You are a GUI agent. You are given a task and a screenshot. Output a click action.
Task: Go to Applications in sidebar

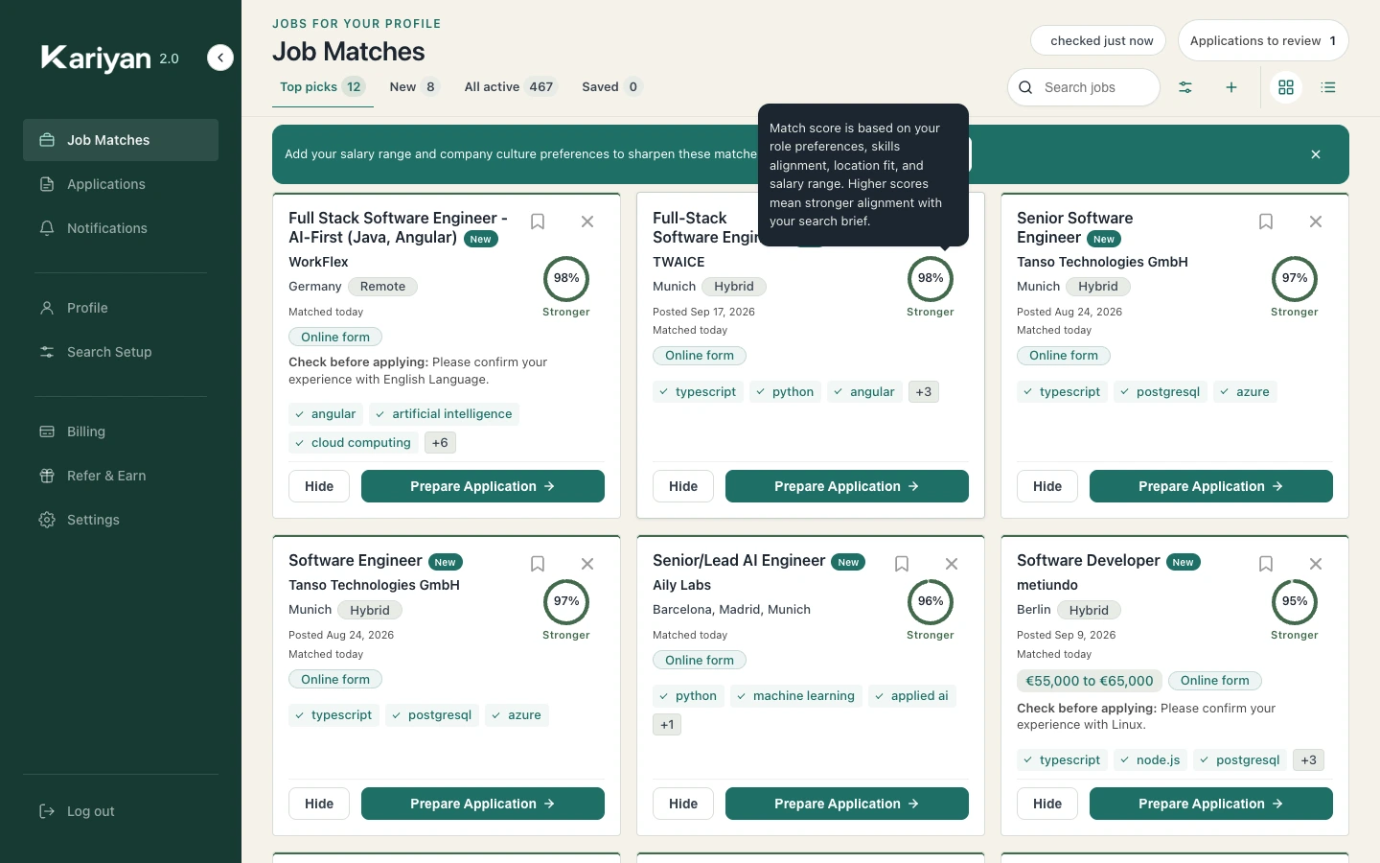point(121,184)
